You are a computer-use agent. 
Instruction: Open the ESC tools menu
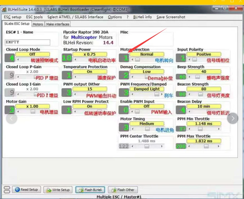[x=34, y=17]
